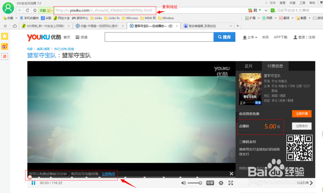
Task: Open Weibo sidebar icon
Action: [x=5, y=47]
